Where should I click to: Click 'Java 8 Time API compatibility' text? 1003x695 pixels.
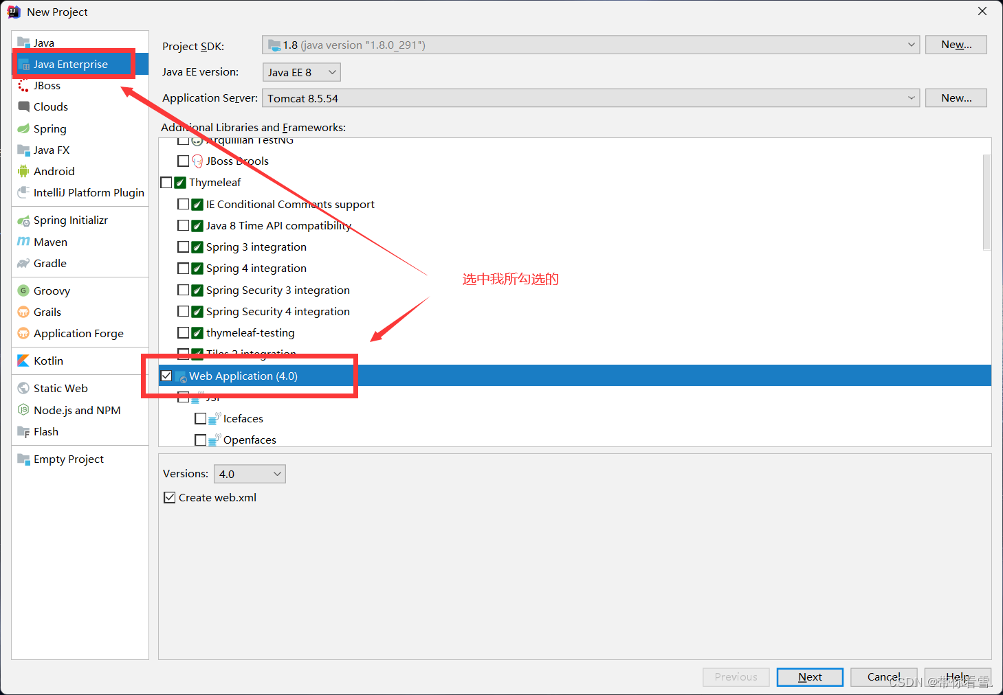pos(278,225)
